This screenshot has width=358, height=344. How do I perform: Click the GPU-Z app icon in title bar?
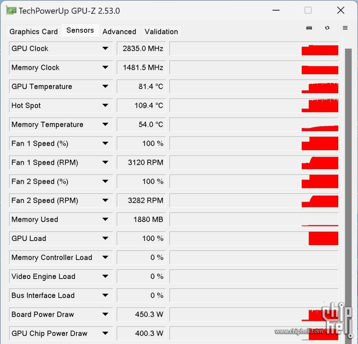point(11,11)
